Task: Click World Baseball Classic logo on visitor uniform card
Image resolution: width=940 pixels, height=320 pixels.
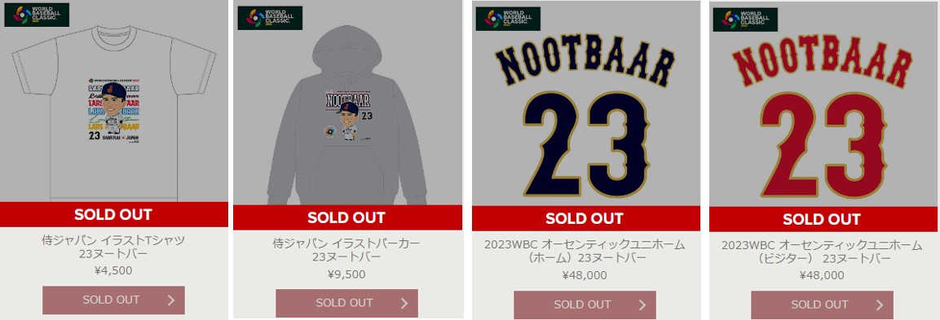Action: pyautogui.click(x=745, y=20)
